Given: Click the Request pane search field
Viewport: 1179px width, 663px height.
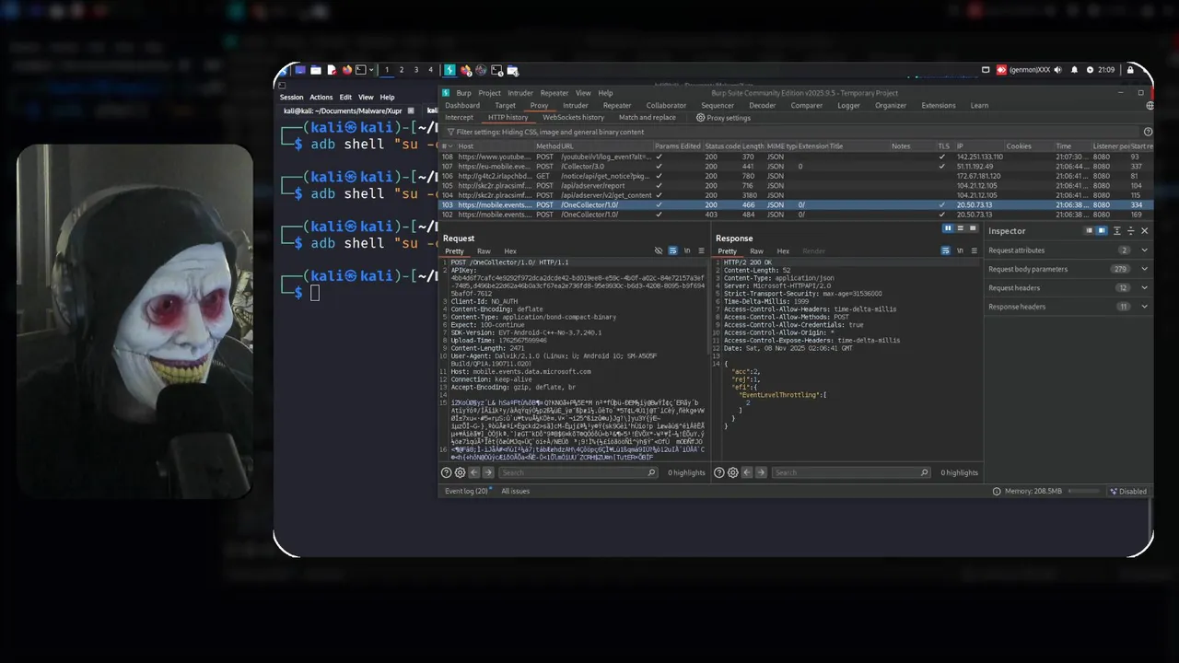Looking at the screenshot, I should click(x=578, y=472).
